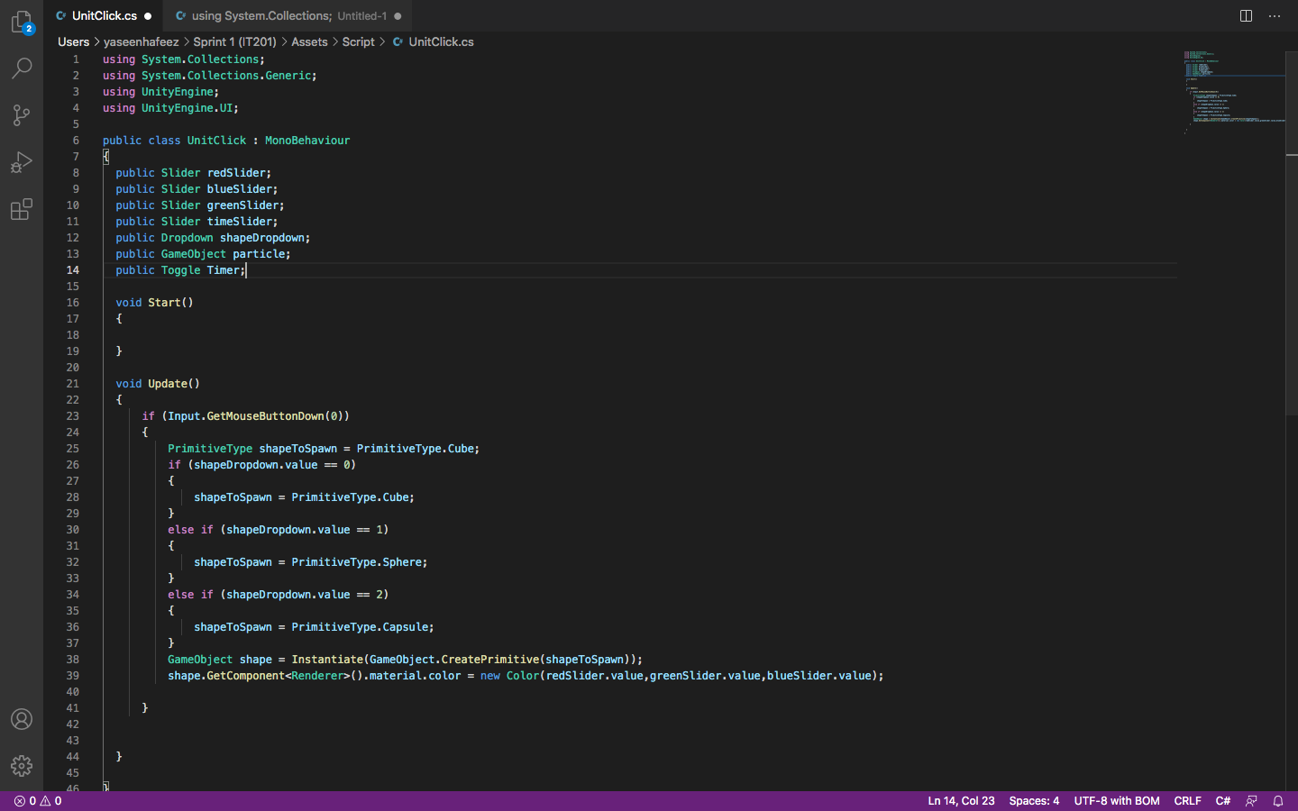Image resolution: width=1298 pixels, height=811 pixels.
Task: Click 'greenSlider' declaration on line 10
Action: (242, 205)
